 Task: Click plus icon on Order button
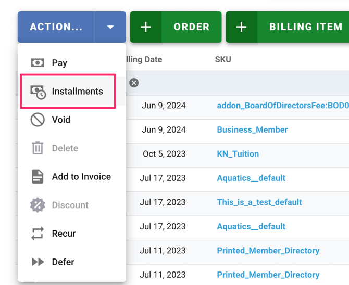146,27
